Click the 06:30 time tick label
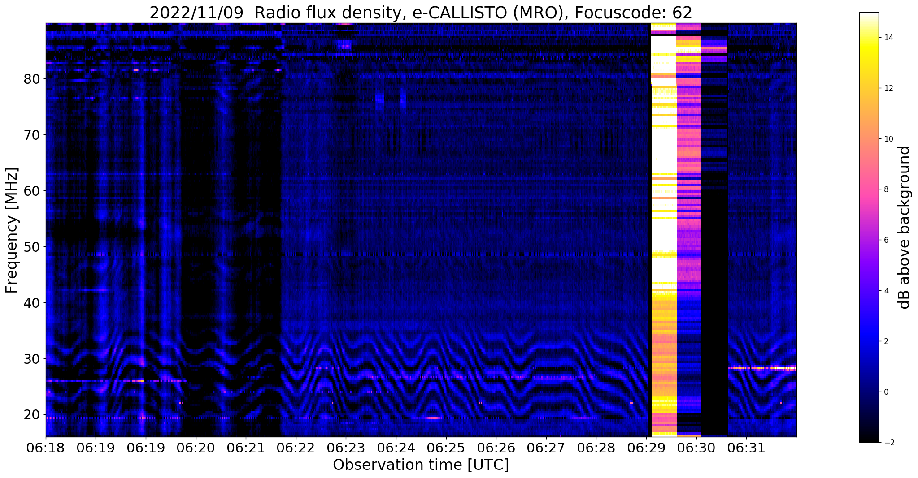This screenshot has height=478, width=918. pos(696,447)
